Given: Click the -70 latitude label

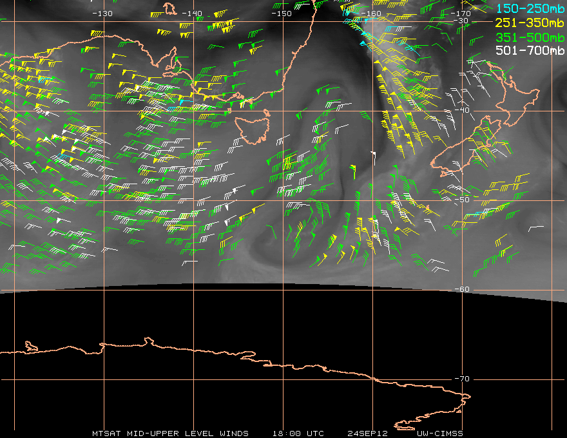Looking at the screenshot, I should (461, 379).
